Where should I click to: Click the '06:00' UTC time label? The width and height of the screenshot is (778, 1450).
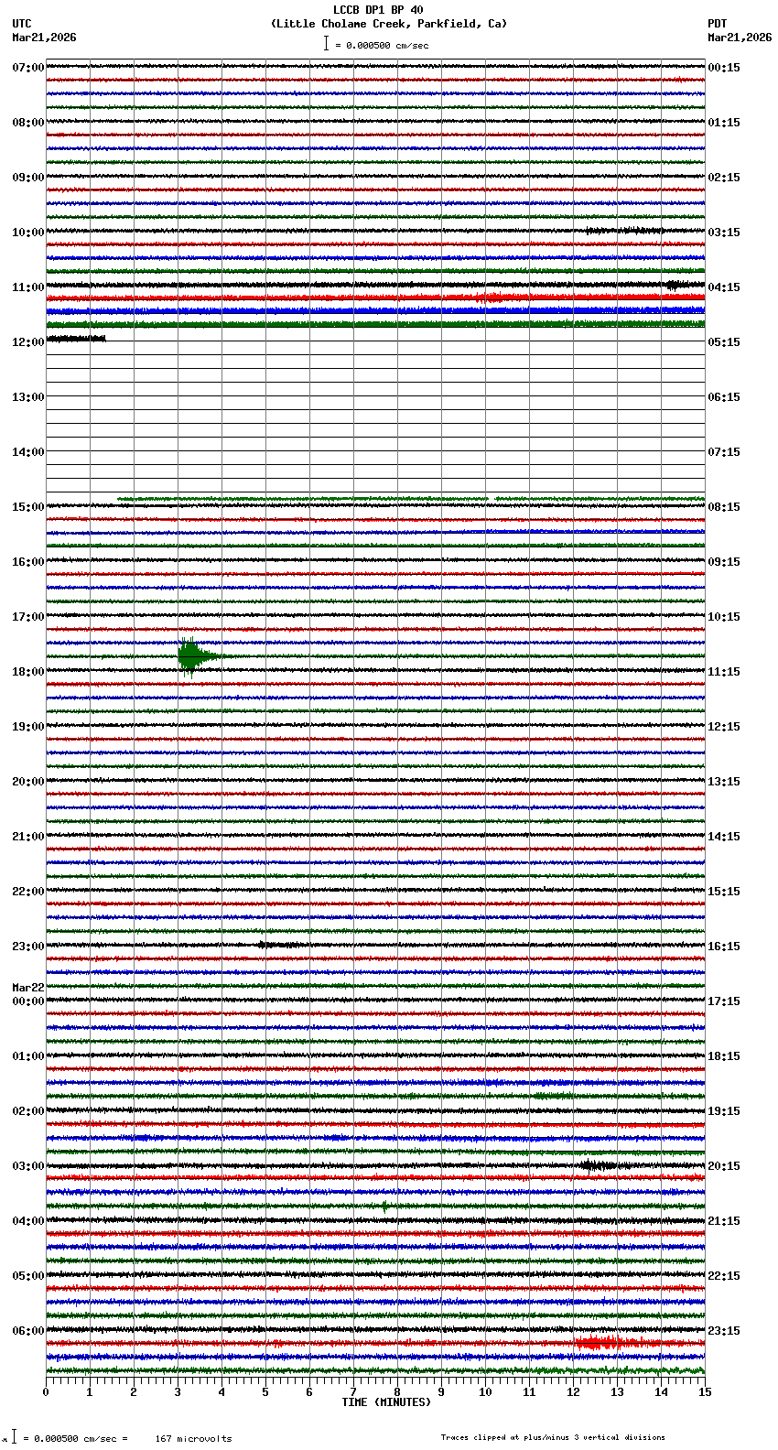click(x=27, y=1331)
